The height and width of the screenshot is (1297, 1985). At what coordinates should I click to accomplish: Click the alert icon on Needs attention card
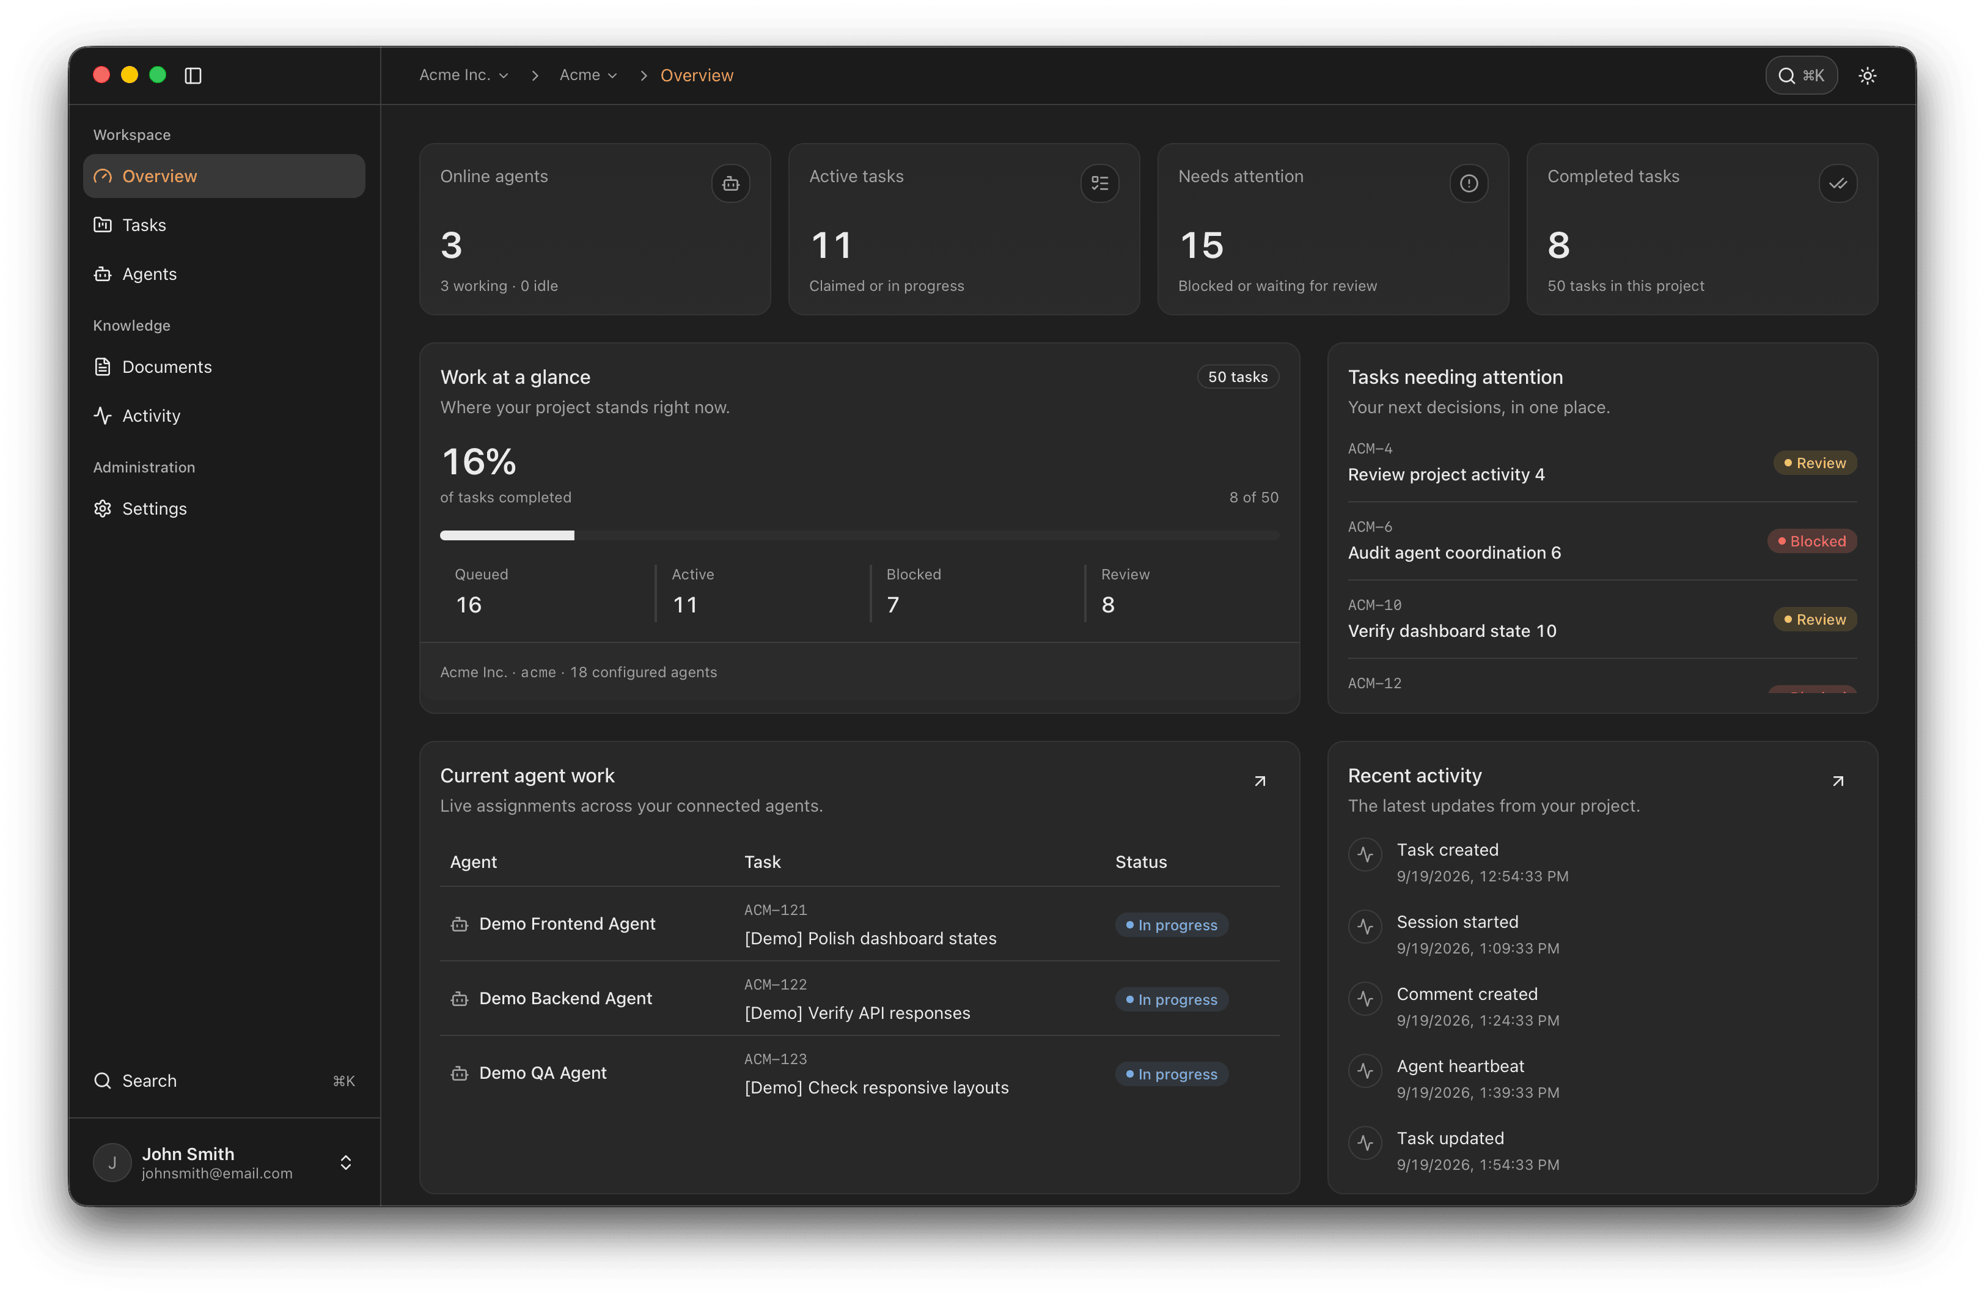1469,183
